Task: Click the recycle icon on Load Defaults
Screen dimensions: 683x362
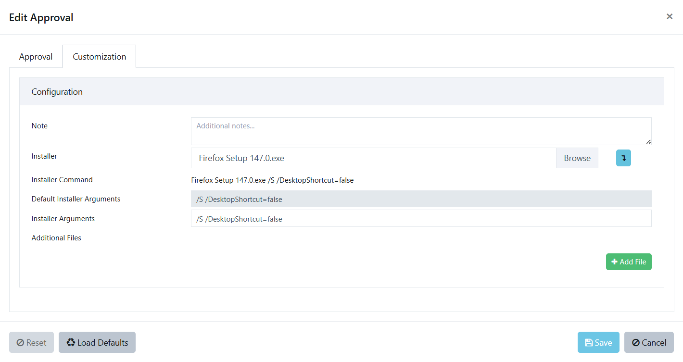Action: tap(71, 342)
